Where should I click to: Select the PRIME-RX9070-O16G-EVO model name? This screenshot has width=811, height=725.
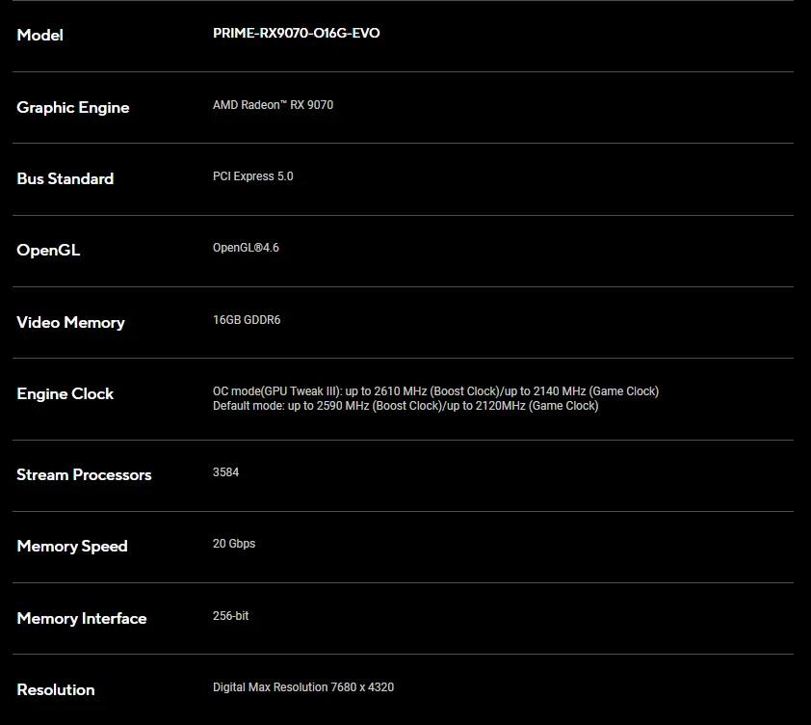[x=296, y=34]
